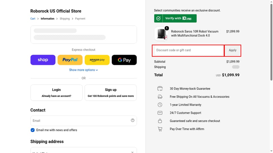The height and width of the screenshot is (153, 273).
Task: Focus the Email input field
Action: tap(84, 121)
